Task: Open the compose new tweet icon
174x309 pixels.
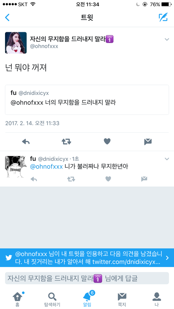Action: coord(163,17)
